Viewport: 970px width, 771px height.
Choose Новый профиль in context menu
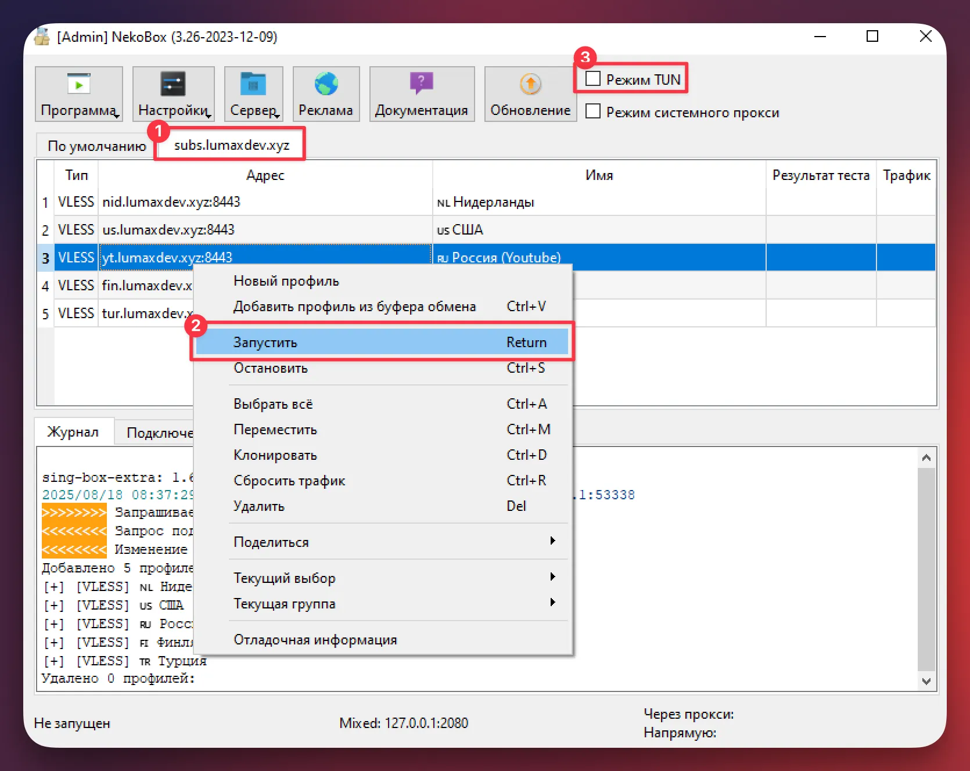point(382,281)
